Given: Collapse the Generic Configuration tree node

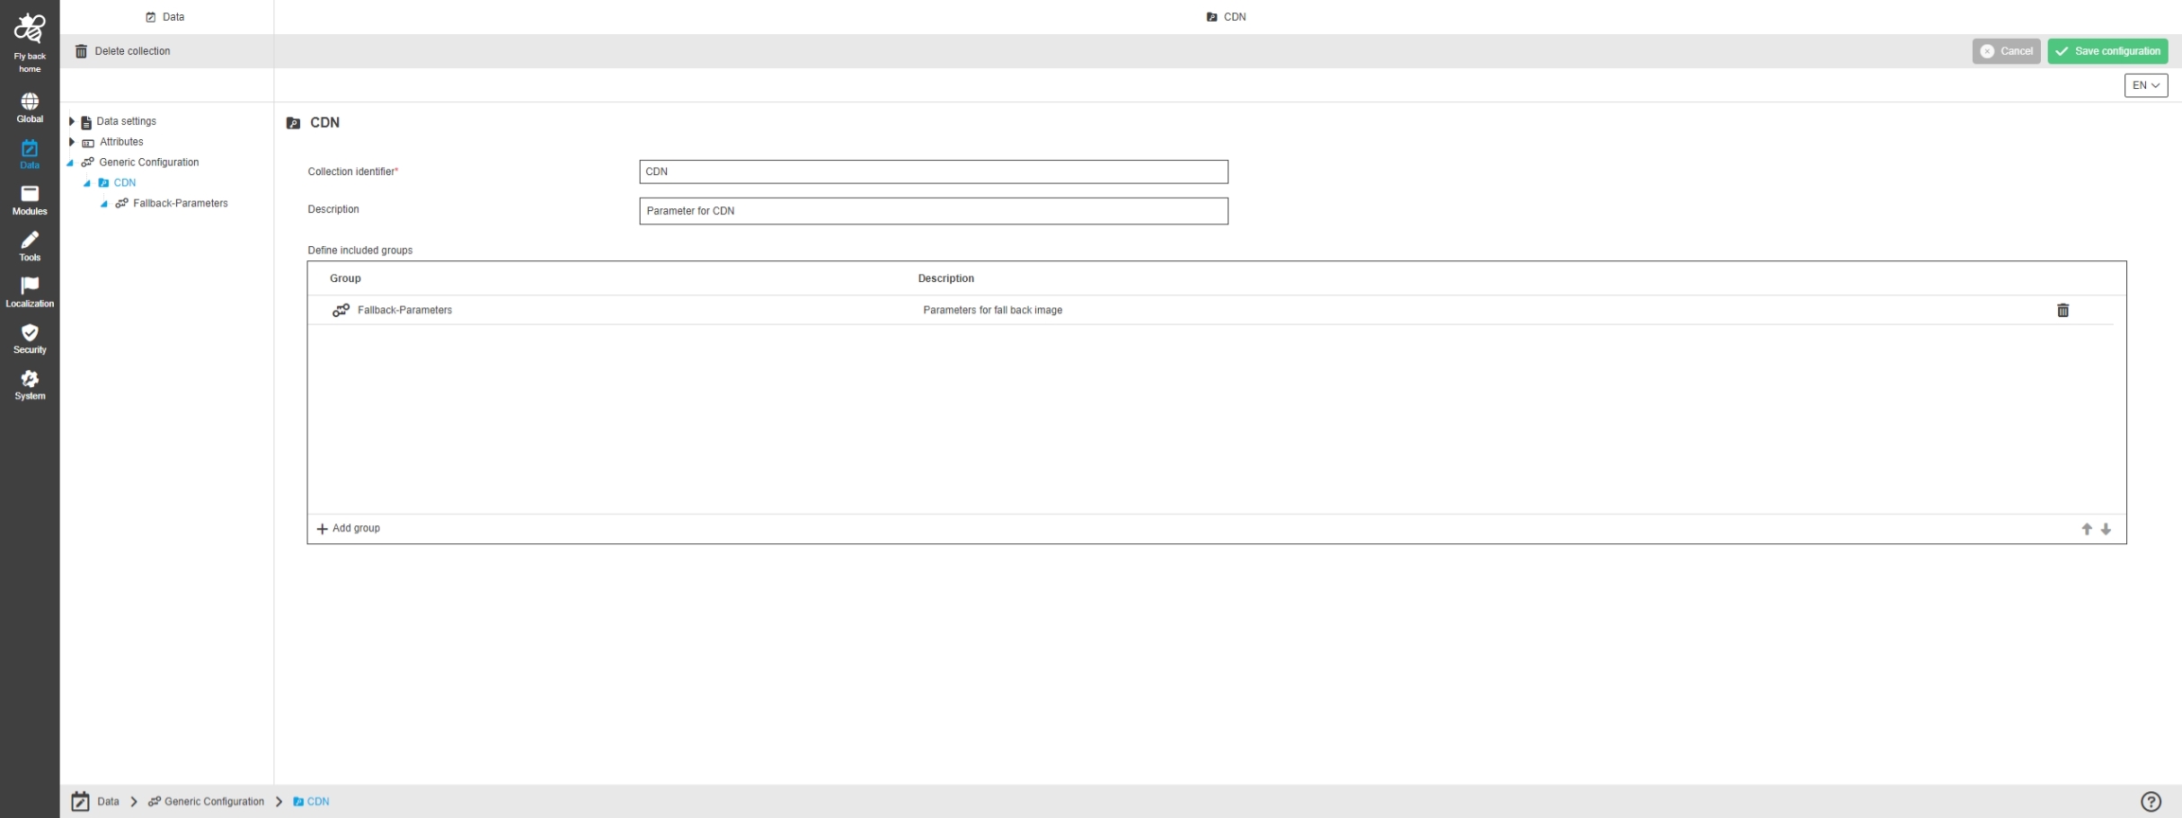Looking at the screenshot, I should point(70,163).
